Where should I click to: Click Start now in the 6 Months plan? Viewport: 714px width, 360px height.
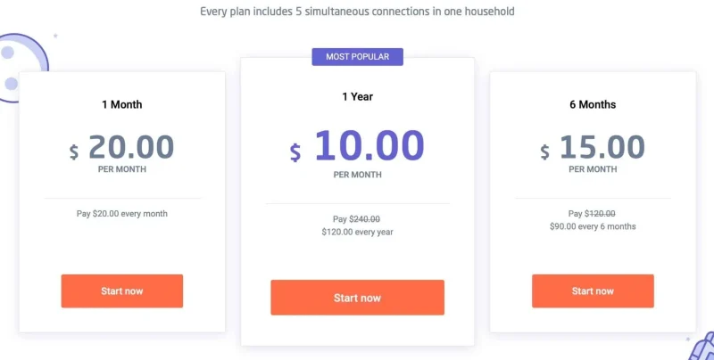pyautogui.click(x=593, y=291)
